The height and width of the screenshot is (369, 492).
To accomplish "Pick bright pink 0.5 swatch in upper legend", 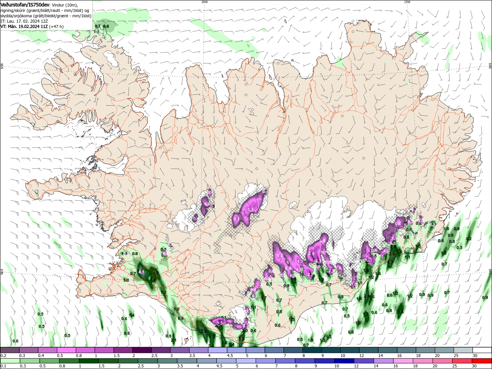I will [66, 350].
